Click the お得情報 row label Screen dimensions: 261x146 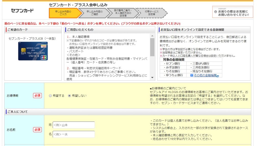(12, 96)
